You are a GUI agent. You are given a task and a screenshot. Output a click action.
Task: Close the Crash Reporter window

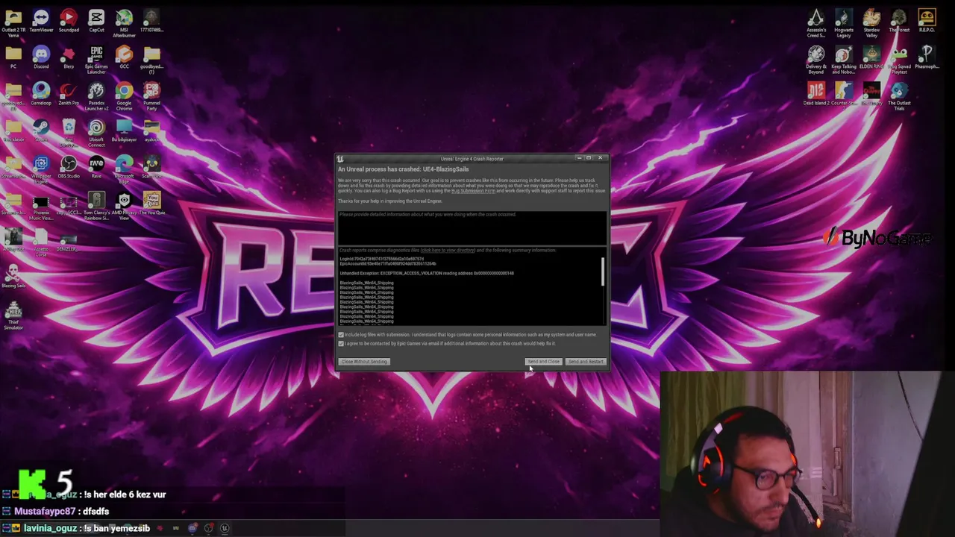click(x=600, y=158)
